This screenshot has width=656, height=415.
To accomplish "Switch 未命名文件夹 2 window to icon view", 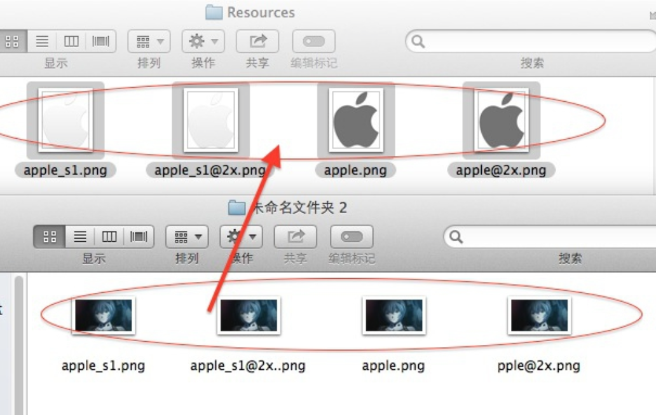I will point(50,237).
